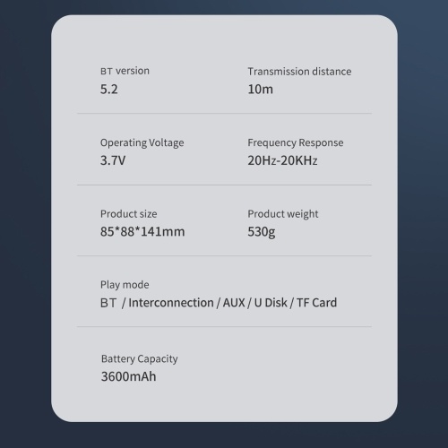Click the TF Card play mode text
Screen dimensions: 448x448
[316, 303]
